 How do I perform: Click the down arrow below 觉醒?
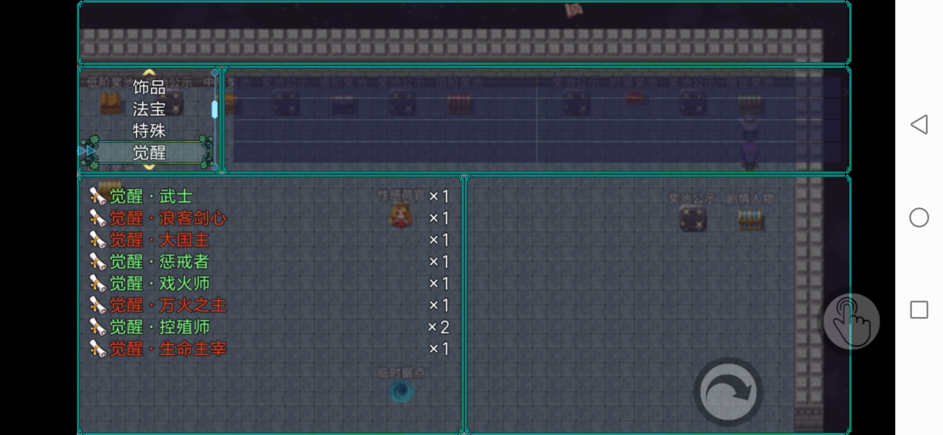click(149, 167)
